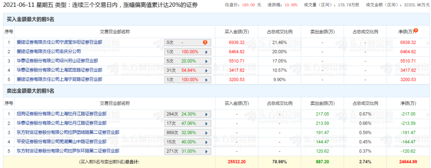The width and height of the screenshot is (431, 168).
Task: Expand stats arrow for 爱建证券上海宁夏路
Action: click(x=206, y=80)
